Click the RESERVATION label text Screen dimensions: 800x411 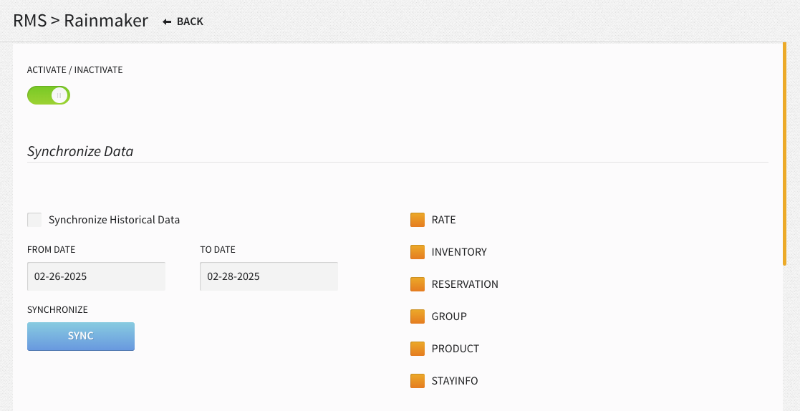[x=465, y=284]
